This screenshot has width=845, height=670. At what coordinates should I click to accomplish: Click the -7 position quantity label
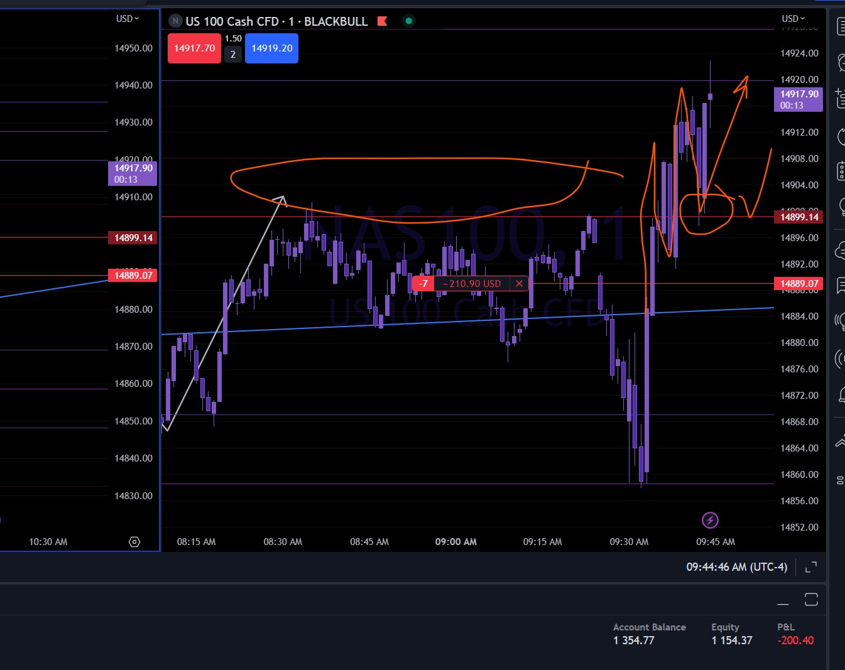pyautogui.click(x=423, y=284)
